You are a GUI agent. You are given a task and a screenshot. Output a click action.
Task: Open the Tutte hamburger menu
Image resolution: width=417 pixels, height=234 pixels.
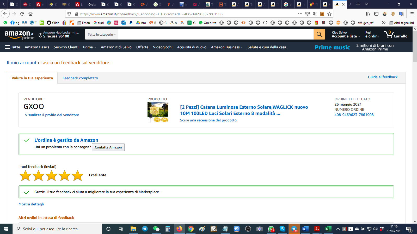click(13, 47)
